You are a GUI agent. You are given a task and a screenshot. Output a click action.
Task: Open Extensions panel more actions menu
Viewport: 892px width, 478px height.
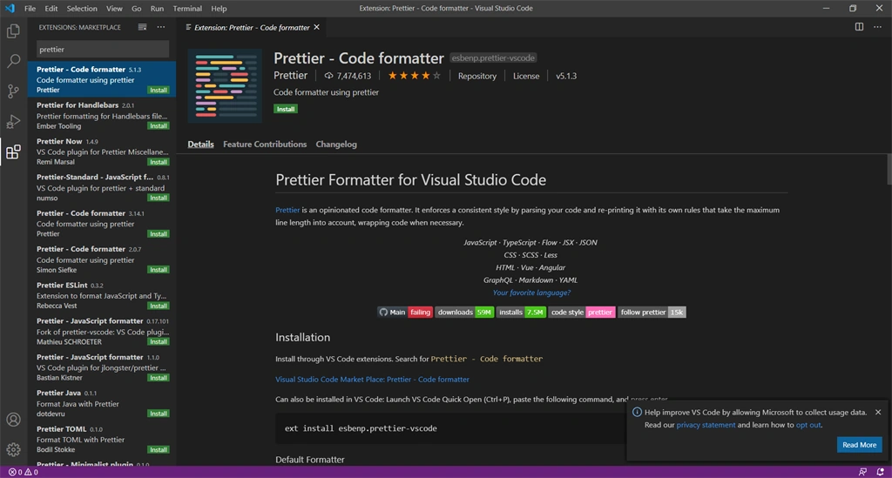(161, 27)
